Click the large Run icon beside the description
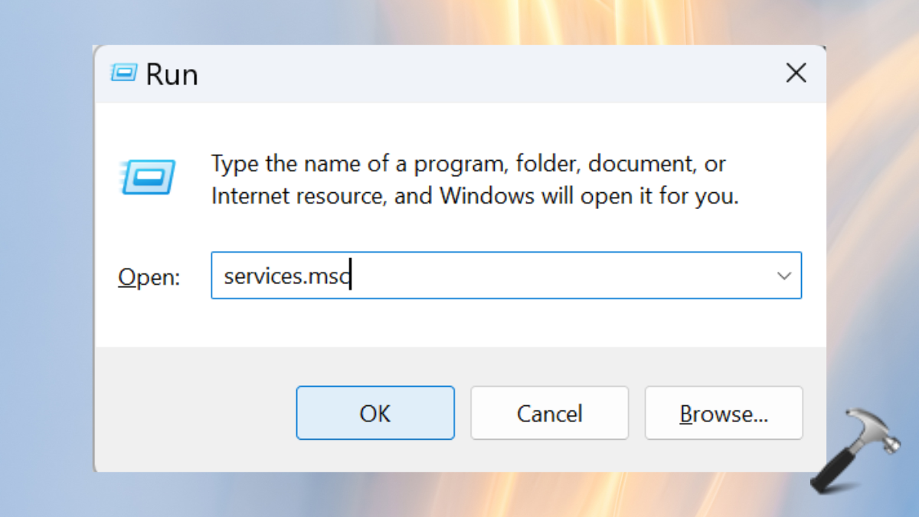 [x=148, y=177]
